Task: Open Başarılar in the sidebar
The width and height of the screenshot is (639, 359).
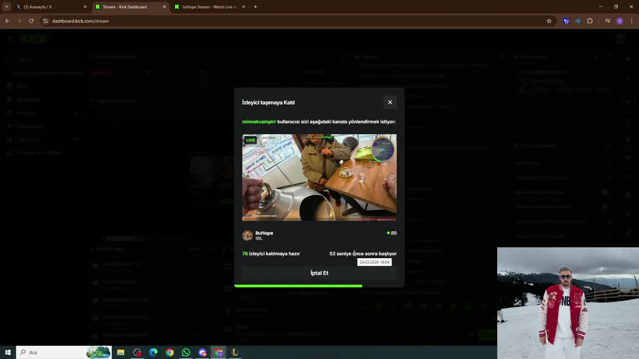Action: [x=28, y=100]
